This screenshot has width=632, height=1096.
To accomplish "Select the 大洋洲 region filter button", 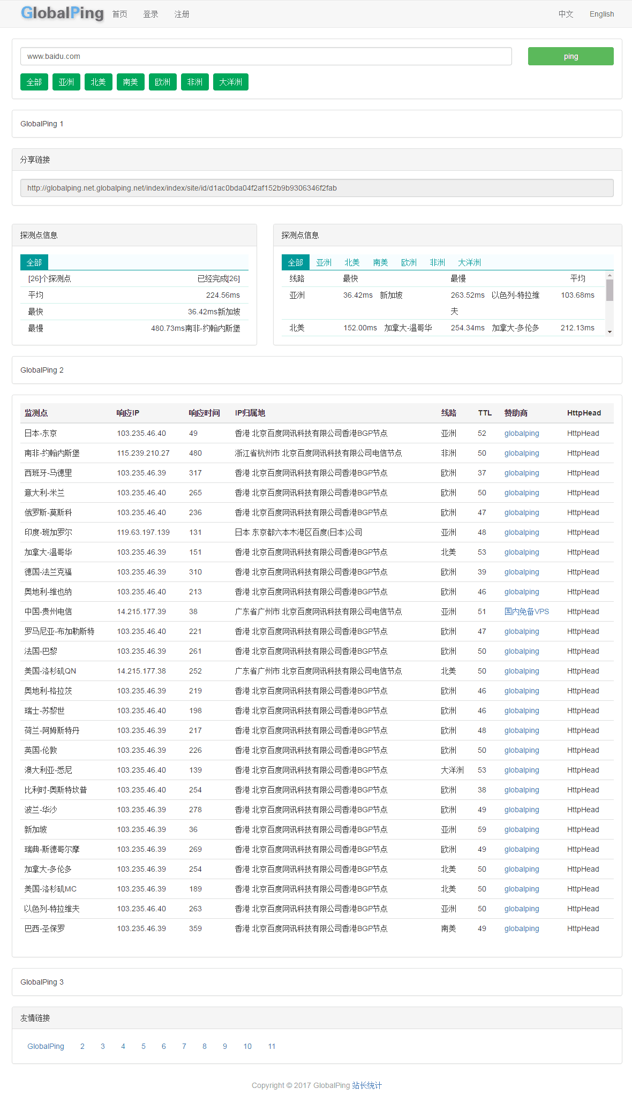I will coord(231,82).
